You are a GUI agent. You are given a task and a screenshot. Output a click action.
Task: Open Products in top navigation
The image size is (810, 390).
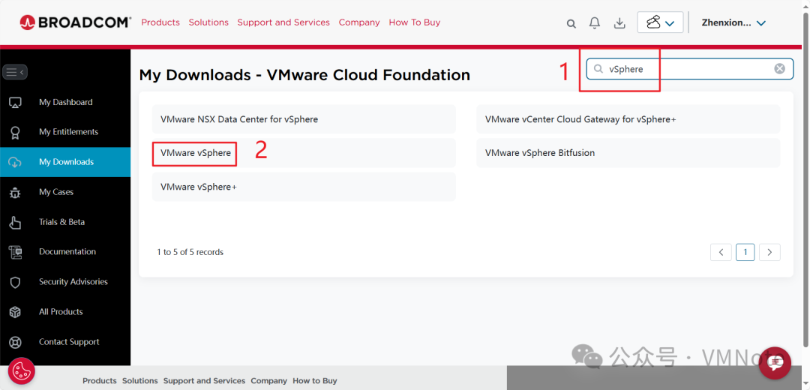pos(160,22)
